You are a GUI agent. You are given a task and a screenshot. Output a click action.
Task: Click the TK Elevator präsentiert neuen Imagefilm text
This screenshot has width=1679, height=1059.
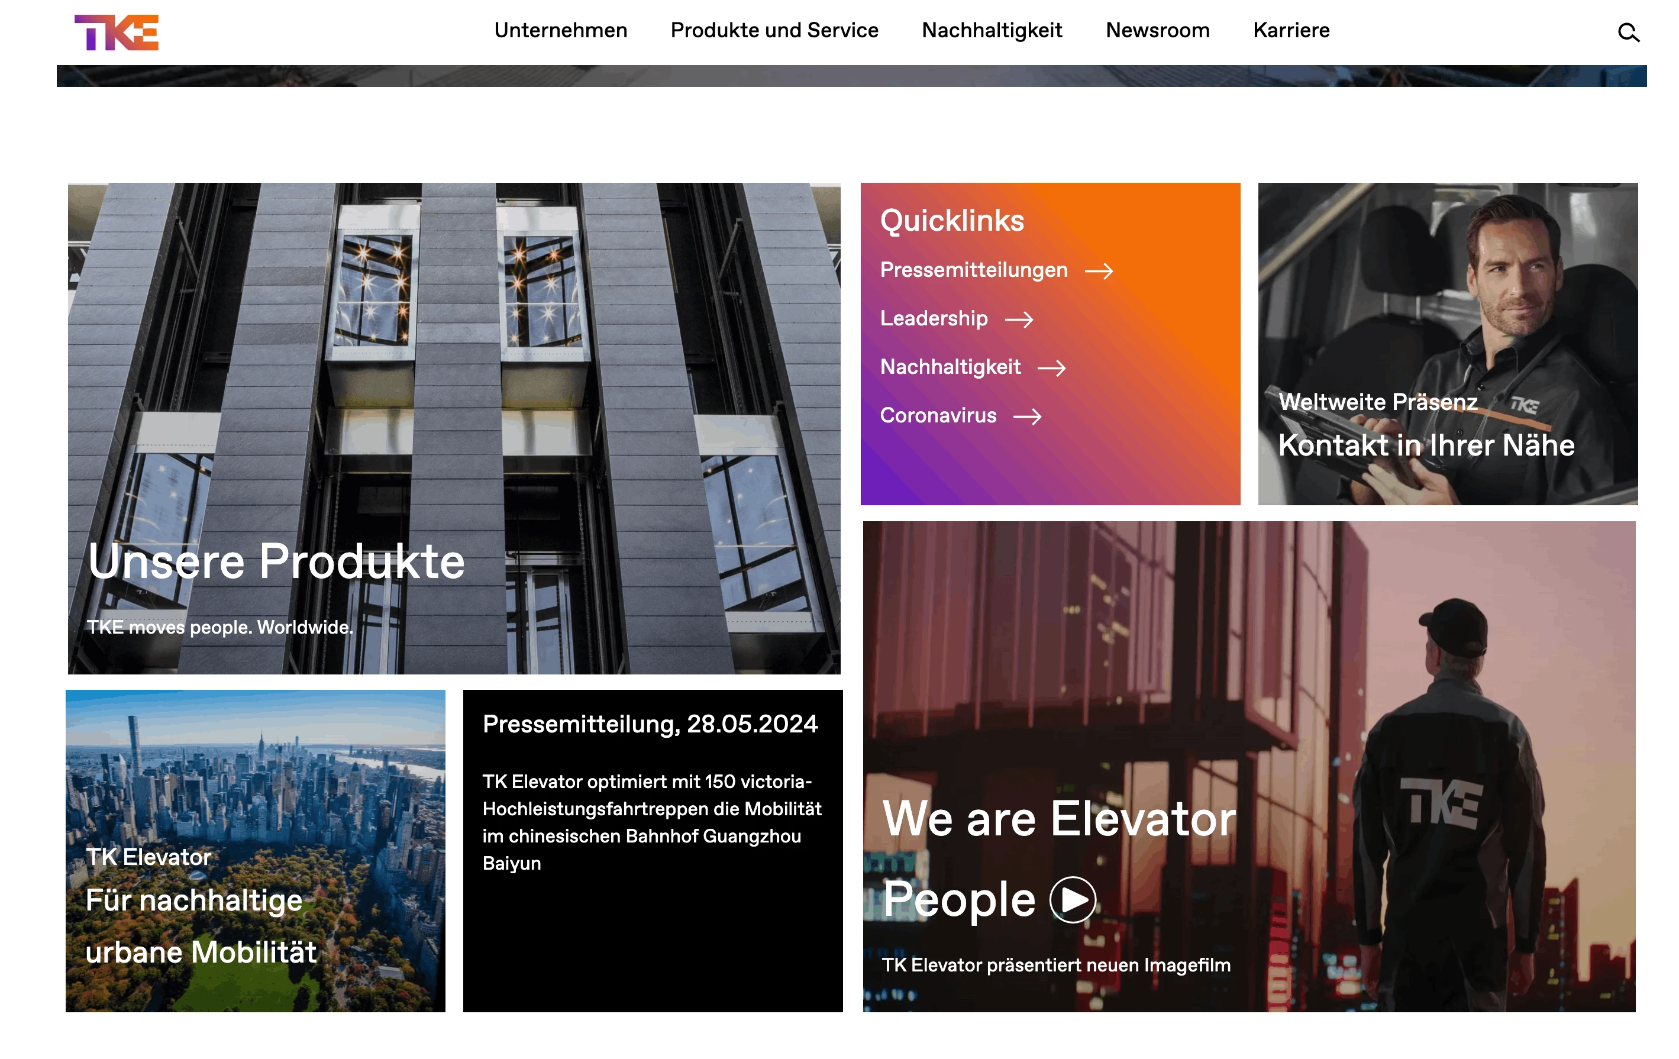click(1055, 965)
